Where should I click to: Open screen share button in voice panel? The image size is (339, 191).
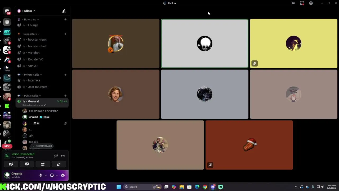tap(27, 164)
